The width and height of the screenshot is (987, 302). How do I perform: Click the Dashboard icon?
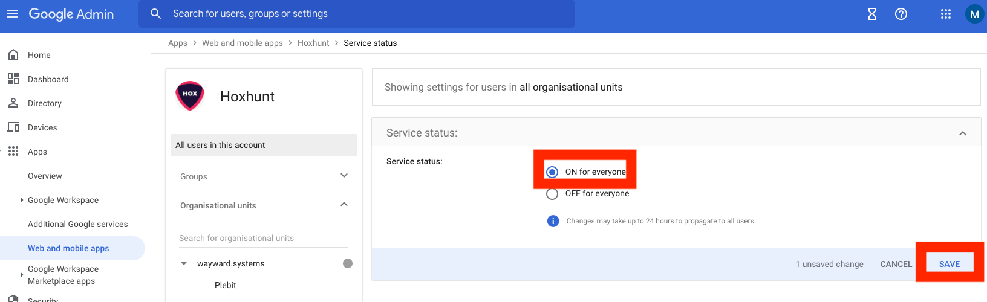[x=13, y=79]
